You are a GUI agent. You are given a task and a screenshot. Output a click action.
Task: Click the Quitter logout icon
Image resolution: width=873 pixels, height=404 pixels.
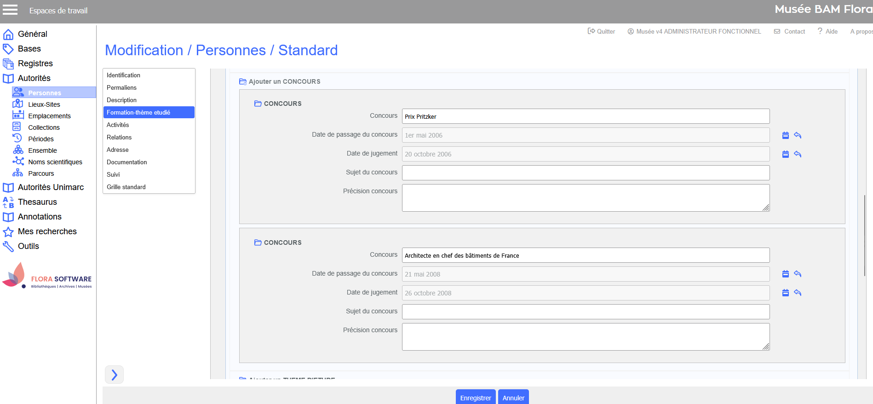(591, 31)
